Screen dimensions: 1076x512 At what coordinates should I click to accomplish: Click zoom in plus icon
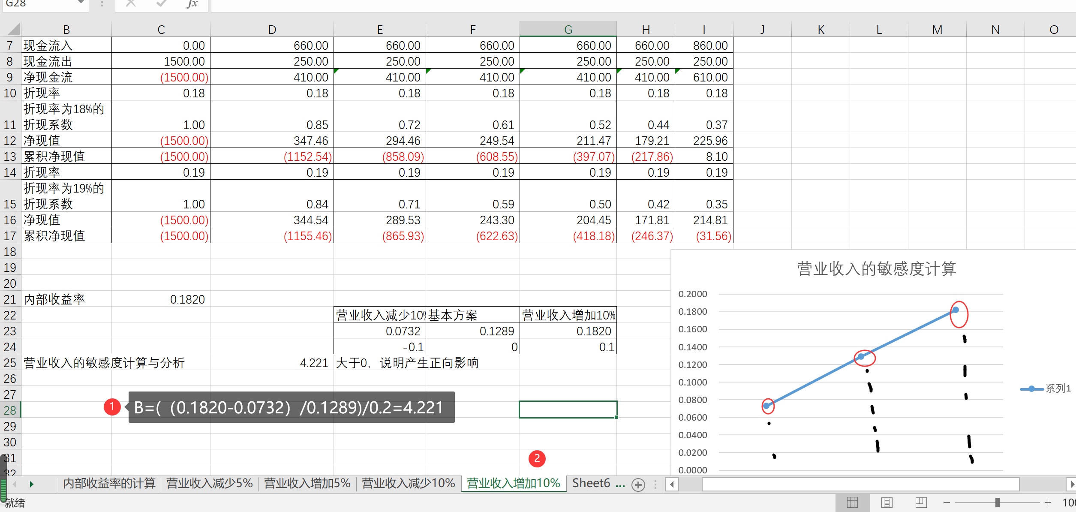click(x=1048, y=502)
